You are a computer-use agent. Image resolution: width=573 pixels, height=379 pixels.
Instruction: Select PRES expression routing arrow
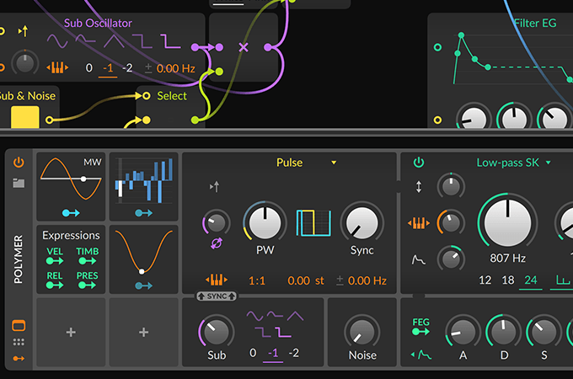point(88,285)
